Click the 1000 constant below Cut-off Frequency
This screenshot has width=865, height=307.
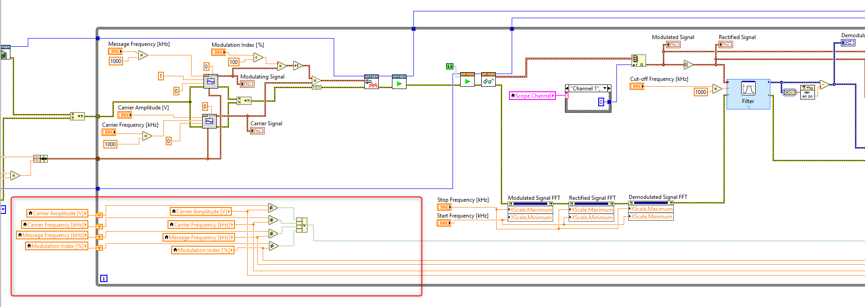pos(701,92)
